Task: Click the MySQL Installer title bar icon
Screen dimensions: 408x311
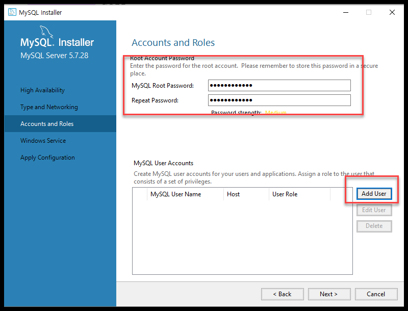Action: [12, 12]
